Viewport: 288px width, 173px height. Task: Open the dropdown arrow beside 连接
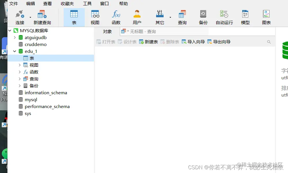point(30,18)
